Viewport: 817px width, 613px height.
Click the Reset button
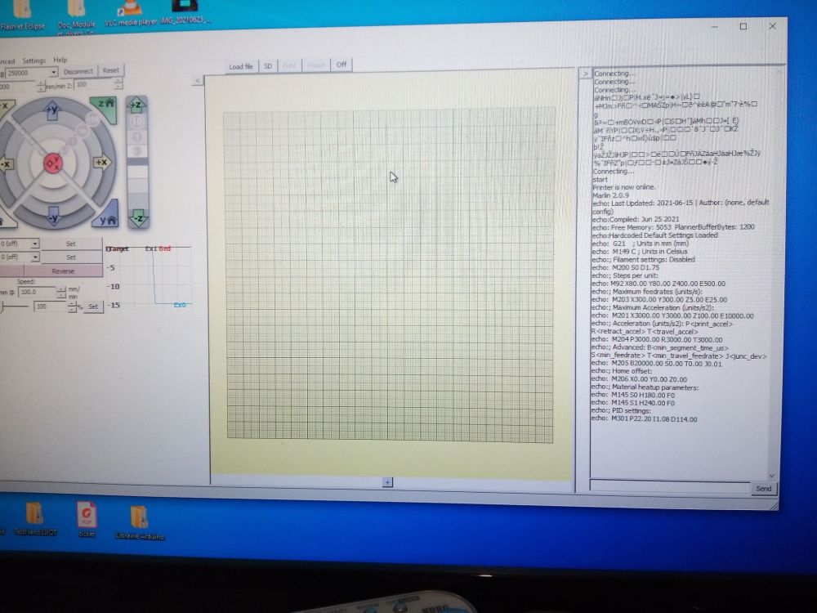click(111, 70)
